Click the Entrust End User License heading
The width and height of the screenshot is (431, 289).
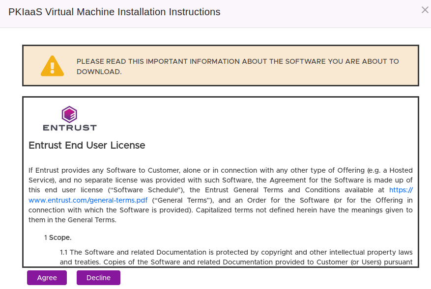(x=87, y=145)
